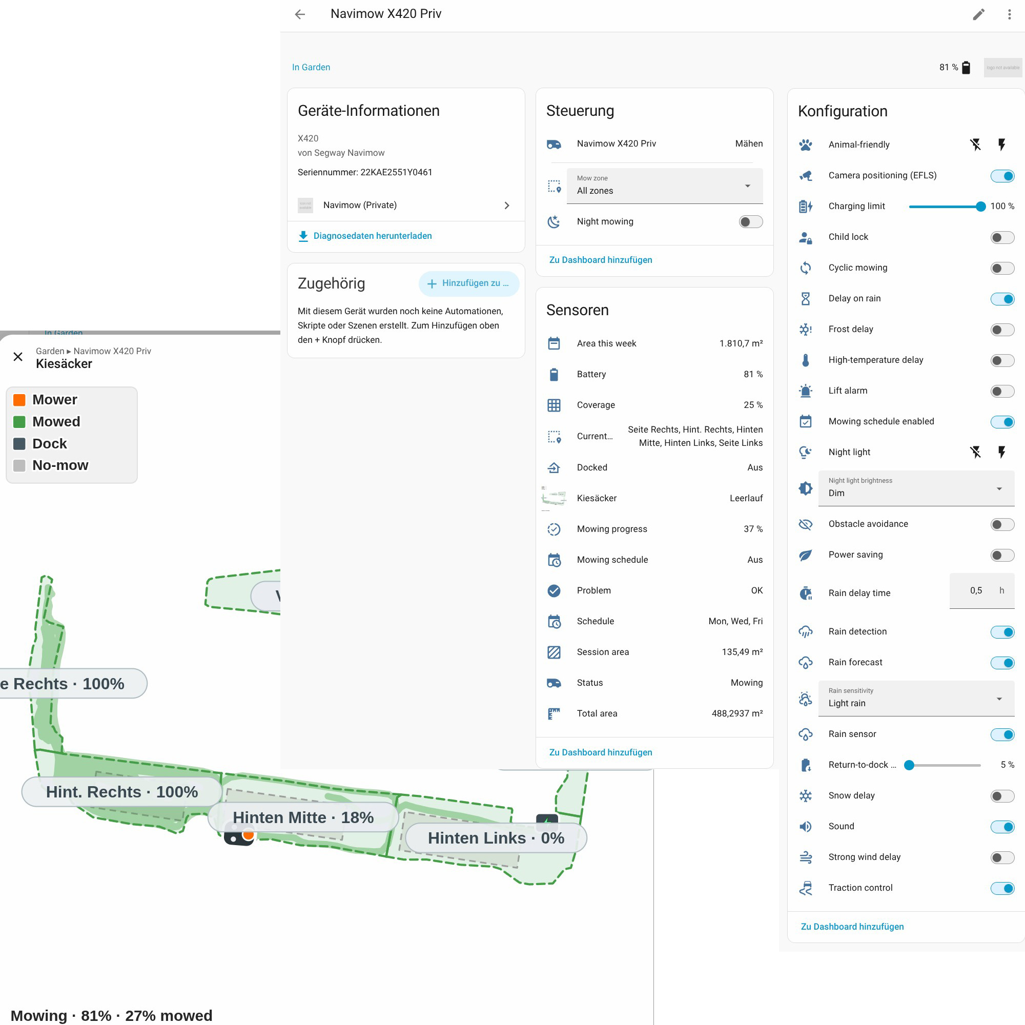
Task: Click the orange Mower legend swatch
Action: point(19,400)
